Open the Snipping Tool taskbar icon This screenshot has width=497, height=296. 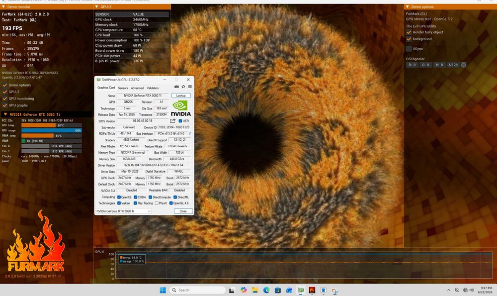[334, 291]
